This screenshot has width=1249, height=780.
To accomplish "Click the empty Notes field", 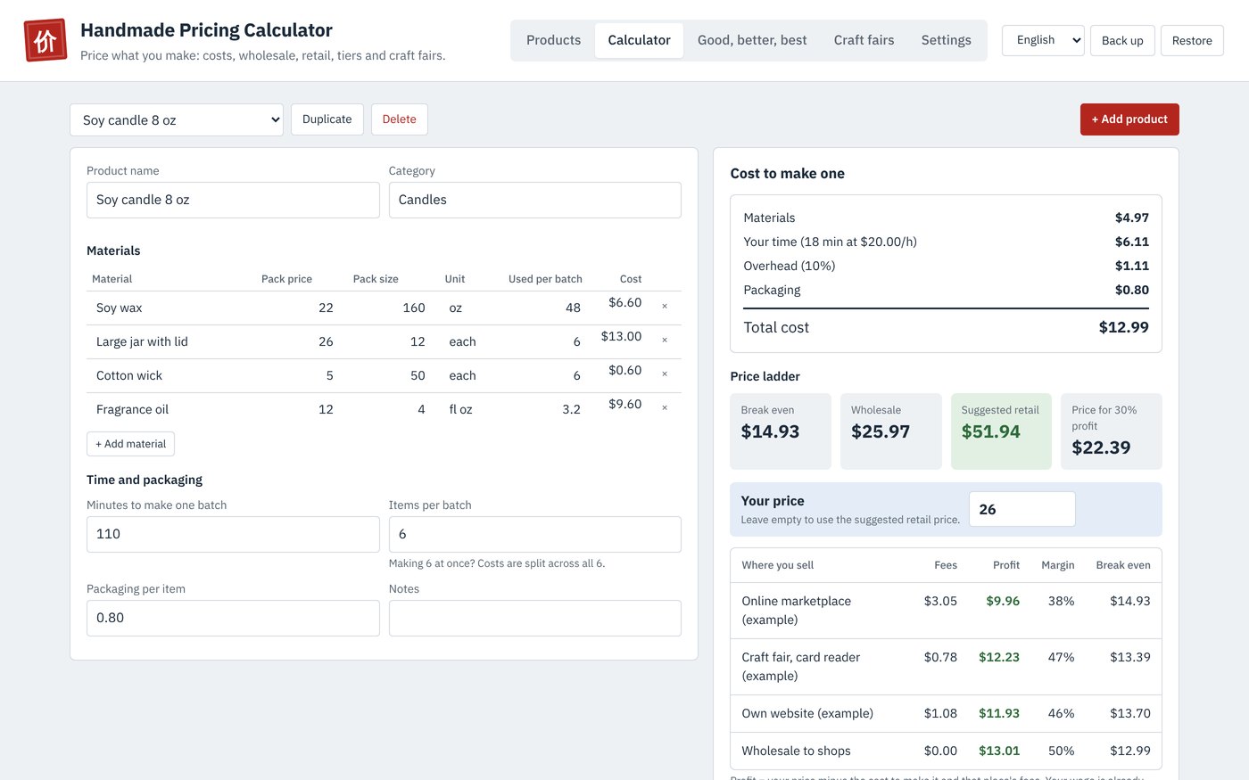I will point(535,618).
